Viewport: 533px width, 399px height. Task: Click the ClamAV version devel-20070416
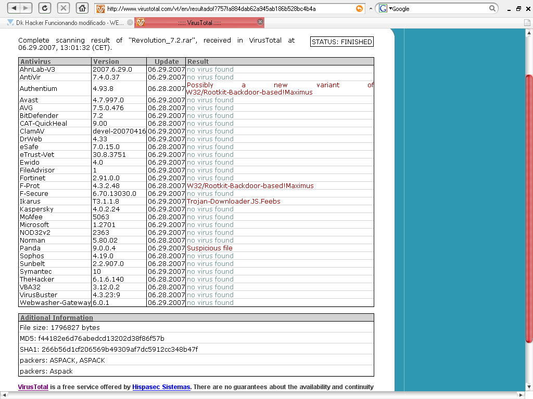tap(119, 131)
